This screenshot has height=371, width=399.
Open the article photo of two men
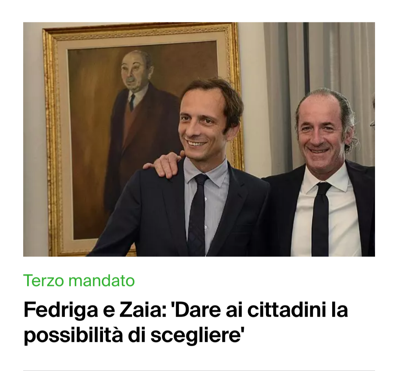pos(199,139)
